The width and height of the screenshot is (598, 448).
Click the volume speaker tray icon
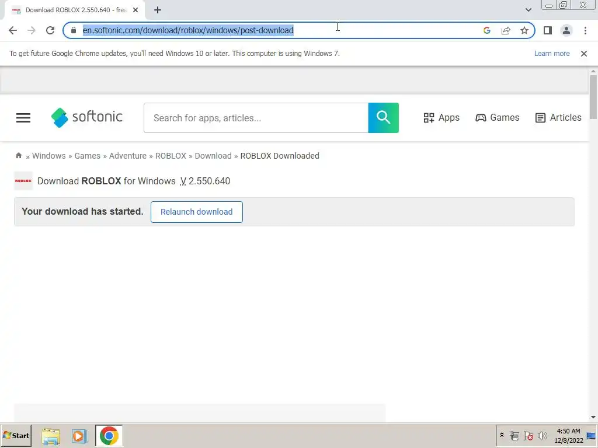542,435
